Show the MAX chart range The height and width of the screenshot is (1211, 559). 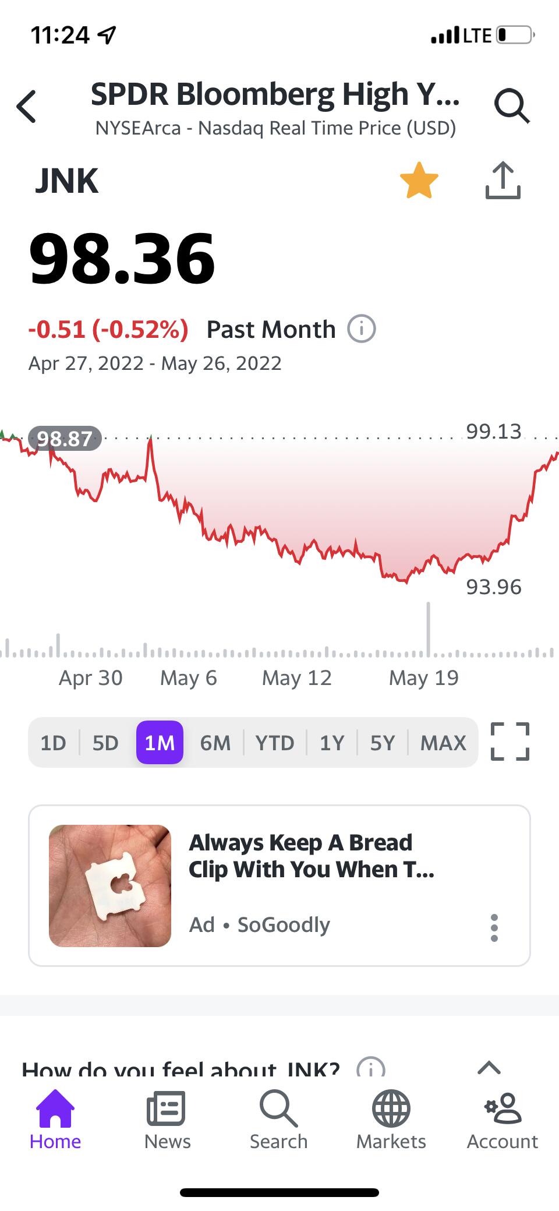[x=443, y=743]
